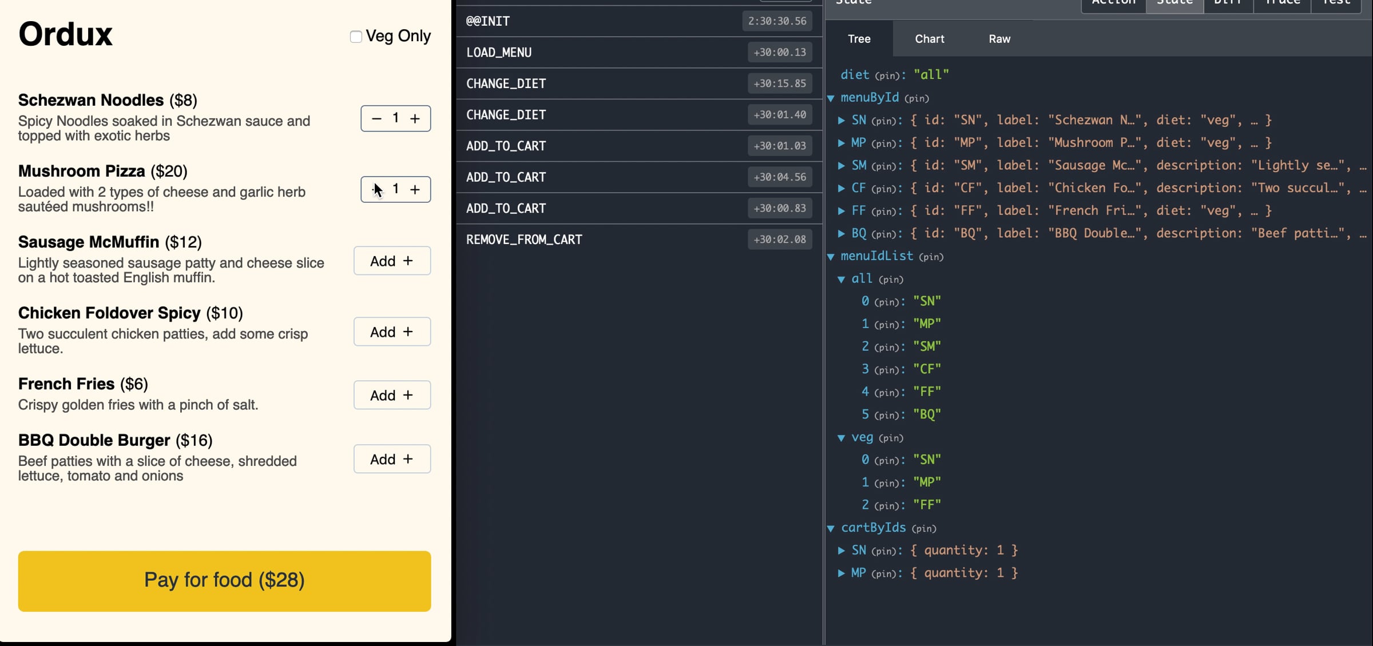The image size is (1373, 646).
Task: Collapse the cartByIds tree node
Action: (x=831, y=528)
